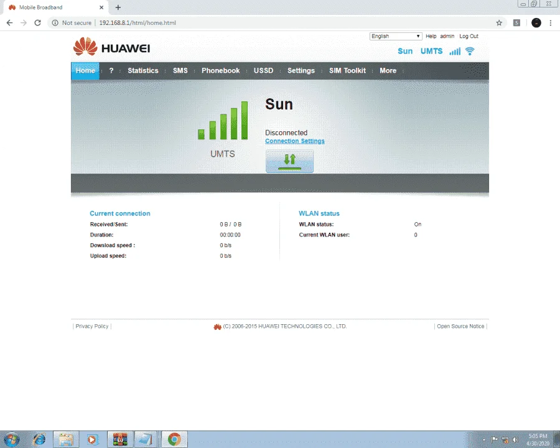Open Chrome three-dot menu

coord(551,23)
